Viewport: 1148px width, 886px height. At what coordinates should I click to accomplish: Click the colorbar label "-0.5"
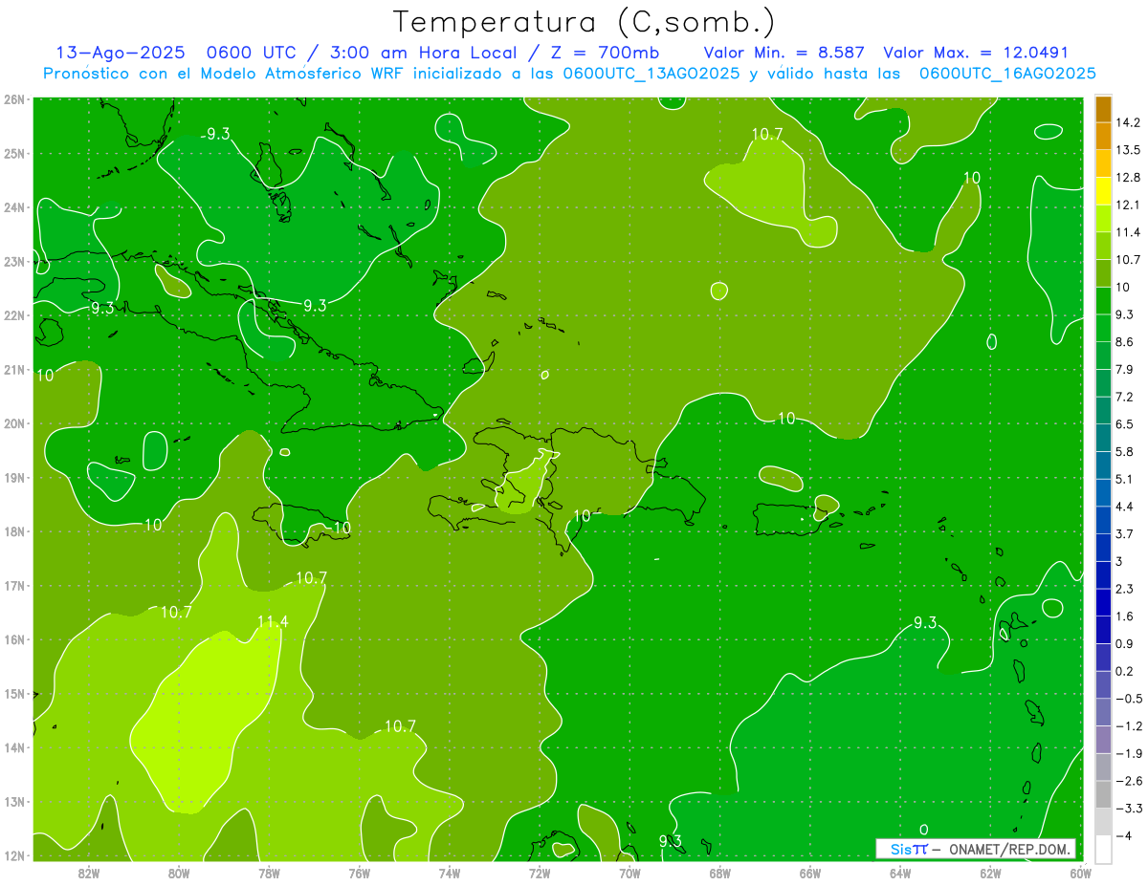pos(1128,699)
